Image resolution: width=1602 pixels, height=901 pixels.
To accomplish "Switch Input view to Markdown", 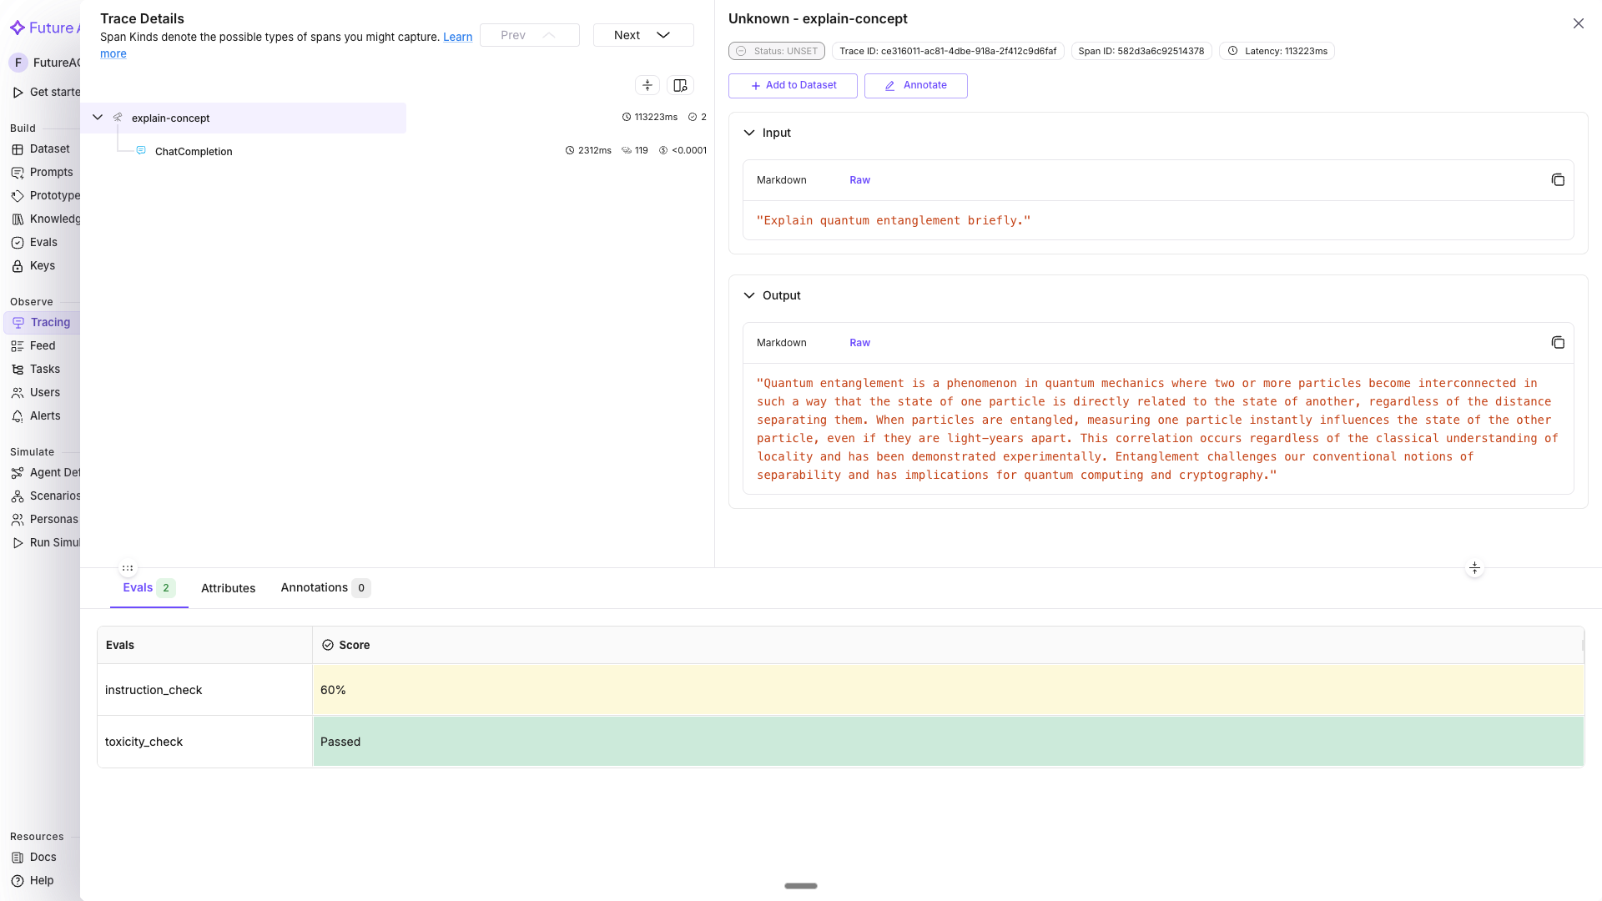I will [x=781, y=180].
